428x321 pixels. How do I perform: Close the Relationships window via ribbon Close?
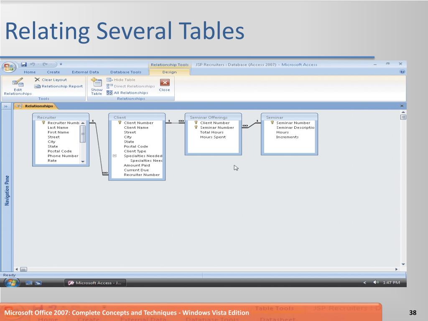(165, 85)
